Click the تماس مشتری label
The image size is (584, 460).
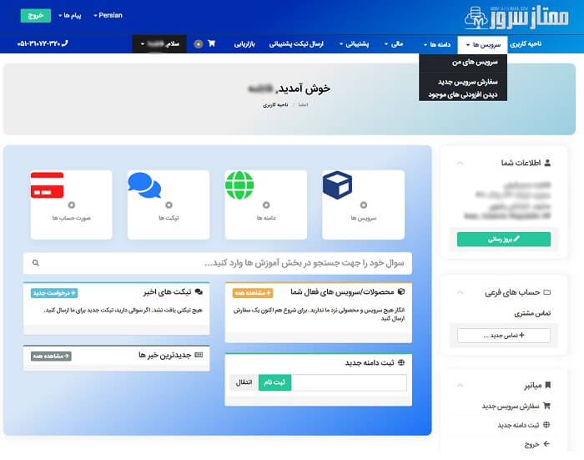tap(532, 314)
